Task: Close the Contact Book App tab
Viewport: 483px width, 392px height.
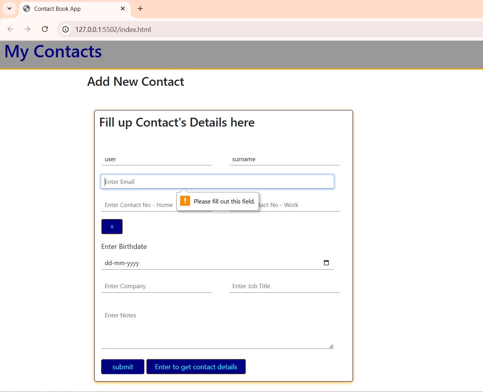Action: 123,8
